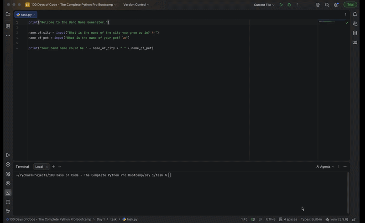Viewport: 365px width, 223px height.
Task: Click the 1:45 cursor position indicator
Action: [244, 219]
